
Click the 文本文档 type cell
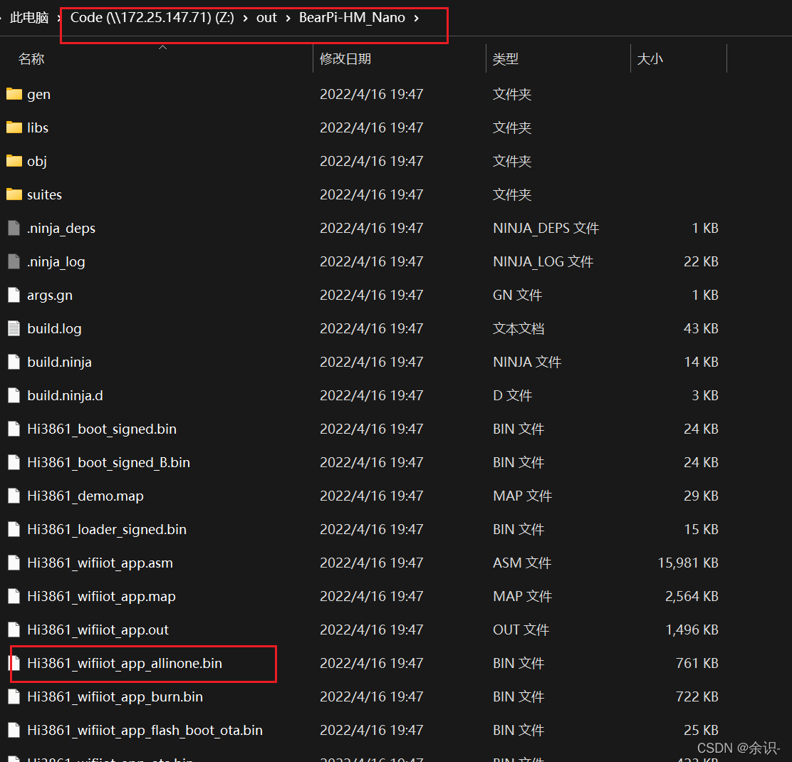519,328
